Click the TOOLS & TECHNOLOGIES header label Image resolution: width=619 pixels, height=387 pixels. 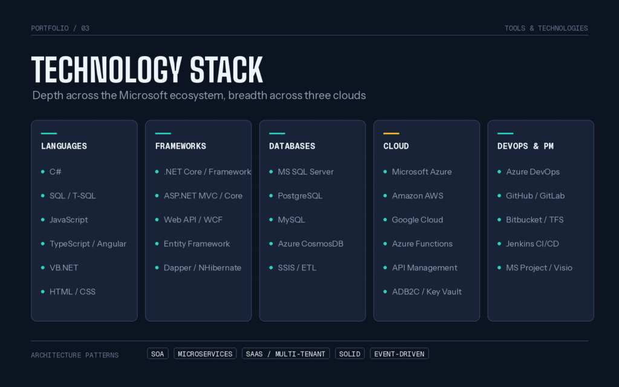546,28
